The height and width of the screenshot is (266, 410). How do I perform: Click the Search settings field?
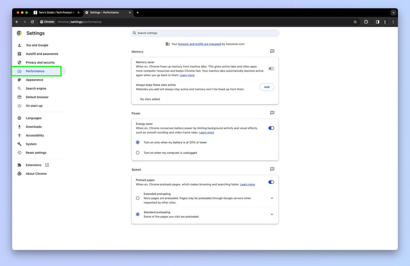(205, 33)
